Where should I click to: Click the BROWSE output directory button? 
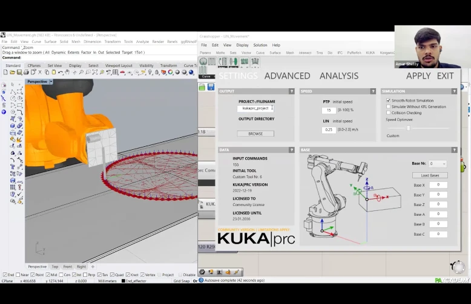click(x=255, y=134)
